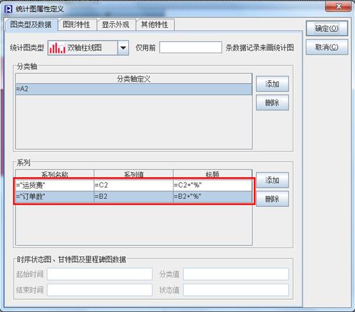This screenshot has height=312, width=355.
Task: Switch to the 图形特性 tab
Action: 76,24
